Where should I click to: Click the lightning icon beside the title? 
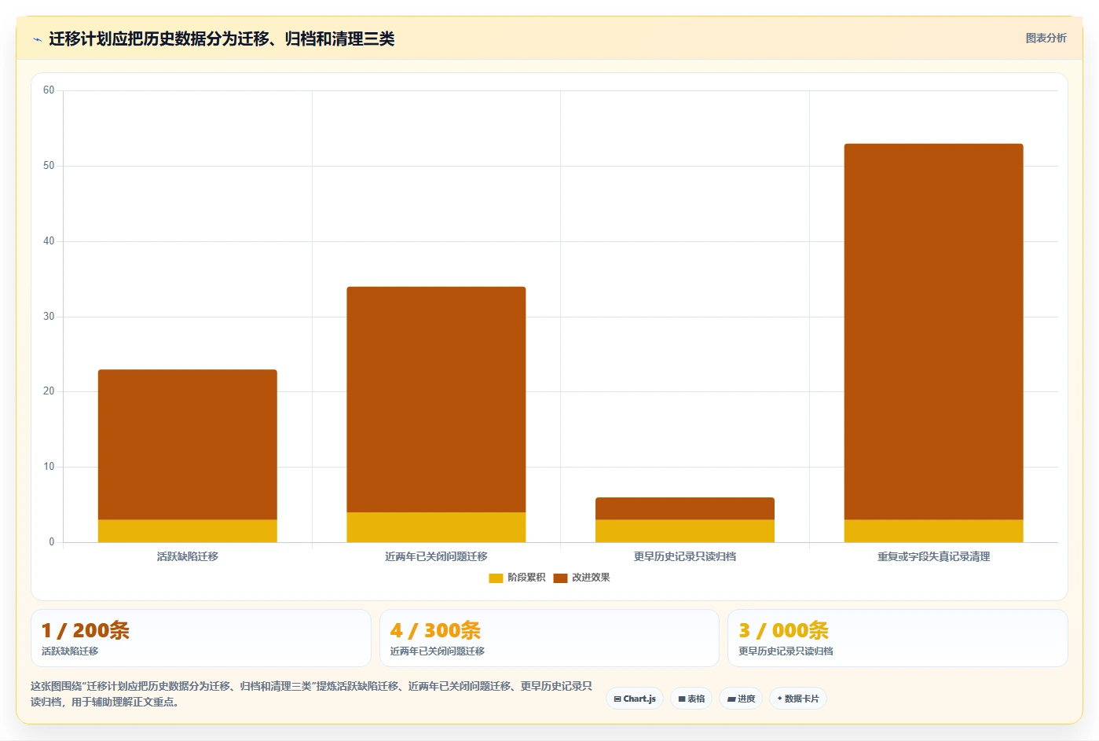[37, 39]
